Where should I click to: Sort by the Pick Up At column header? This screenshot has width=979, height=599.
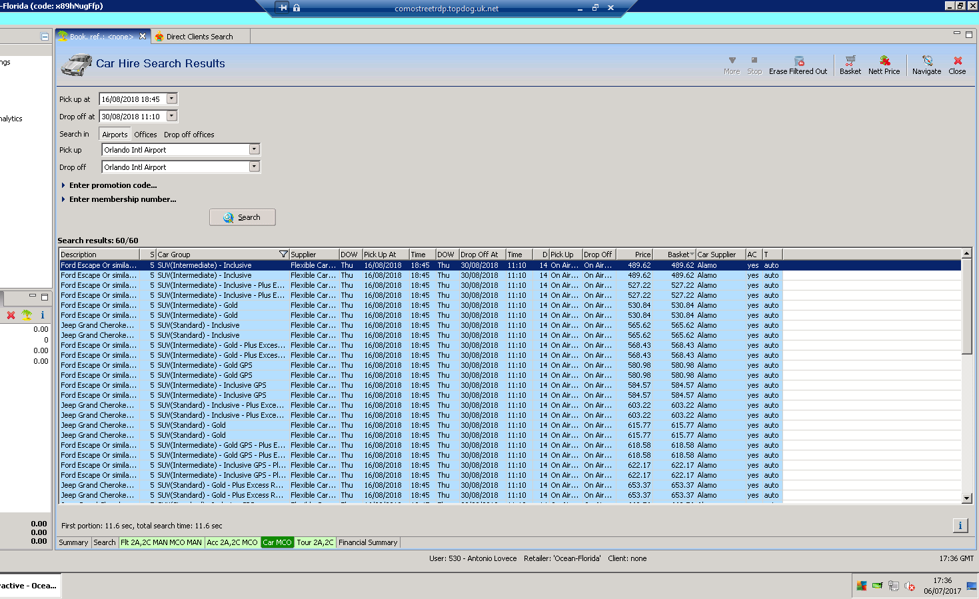(x=385, y=255)
